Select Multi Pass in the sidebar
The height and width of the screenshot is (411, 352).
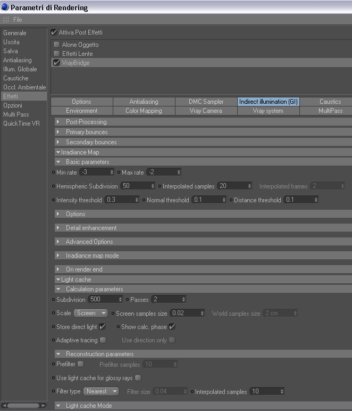(x=16, y=114)
